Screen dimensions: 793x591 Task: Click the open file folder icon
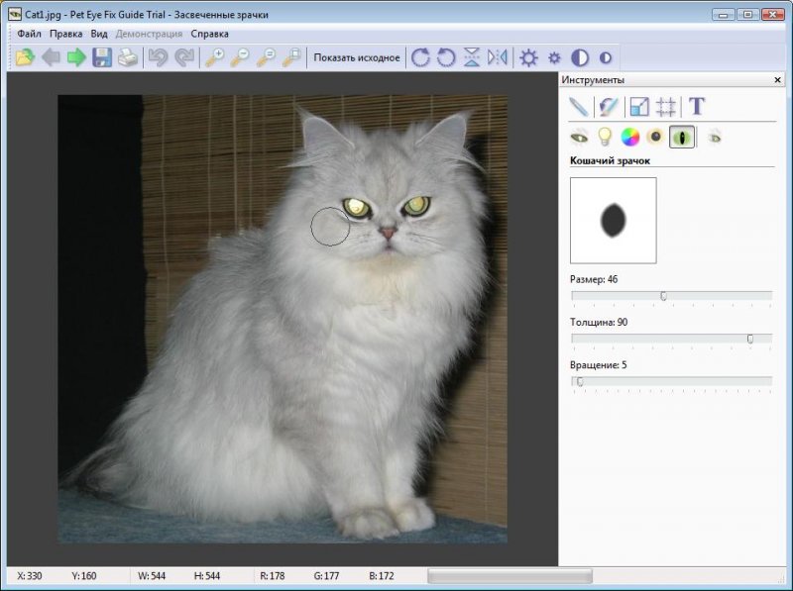point(25,57)
